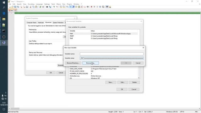Click the Record Macro red dot icon
Screen dimensions: 201x113
tap(91, 7)
